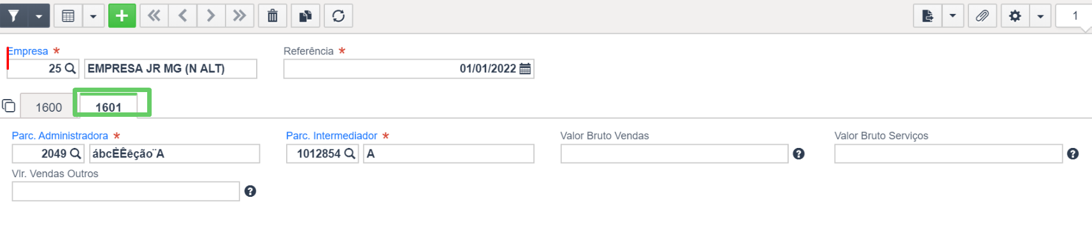
Task: Expand the grid view dropdown arrow
Action: click(93, 16)
